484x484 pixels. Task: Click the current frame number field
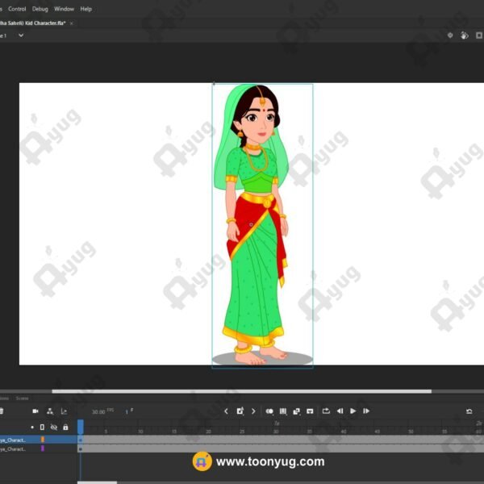pyautogui.click(x=127, y=411)
